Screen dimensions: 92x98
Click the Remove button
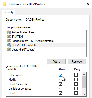(x=77, y=62)
